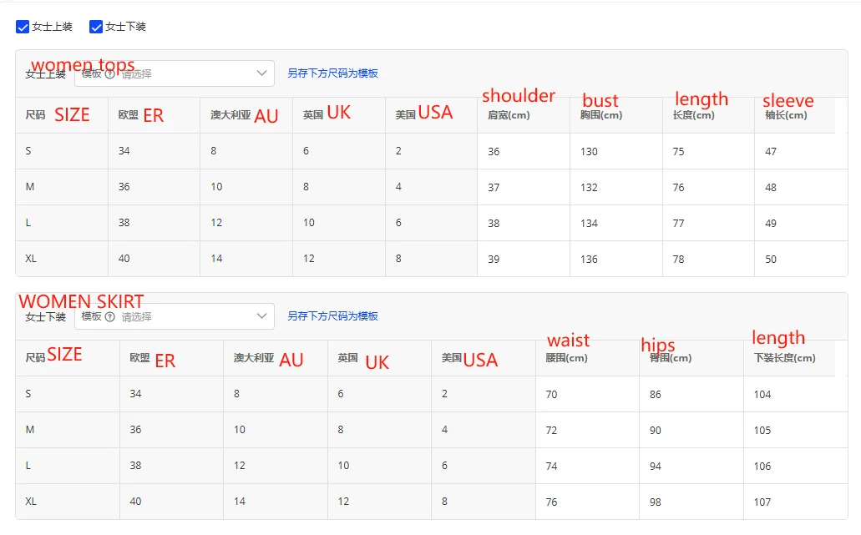The height and width of the screenshot is (535, 861).
Task: Select the 腰围(cm) column header in skirt table
Action: point(566,358)
